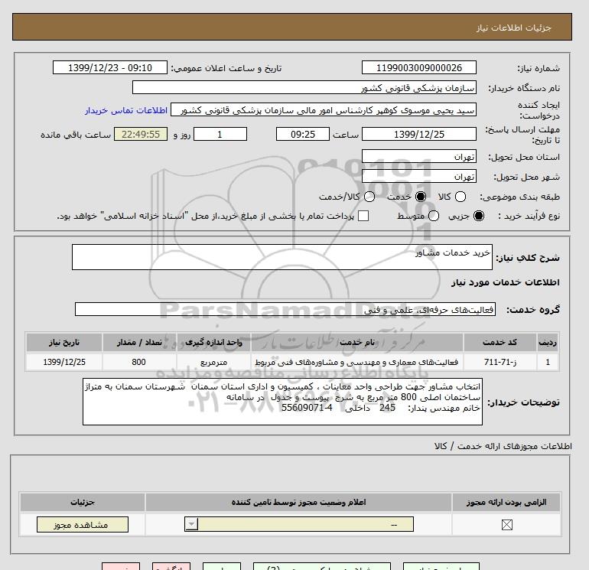Screen dimensions: 589x570
Task: Click the اعلام وضعیت مجوز column header
Action: pos(298,502)
